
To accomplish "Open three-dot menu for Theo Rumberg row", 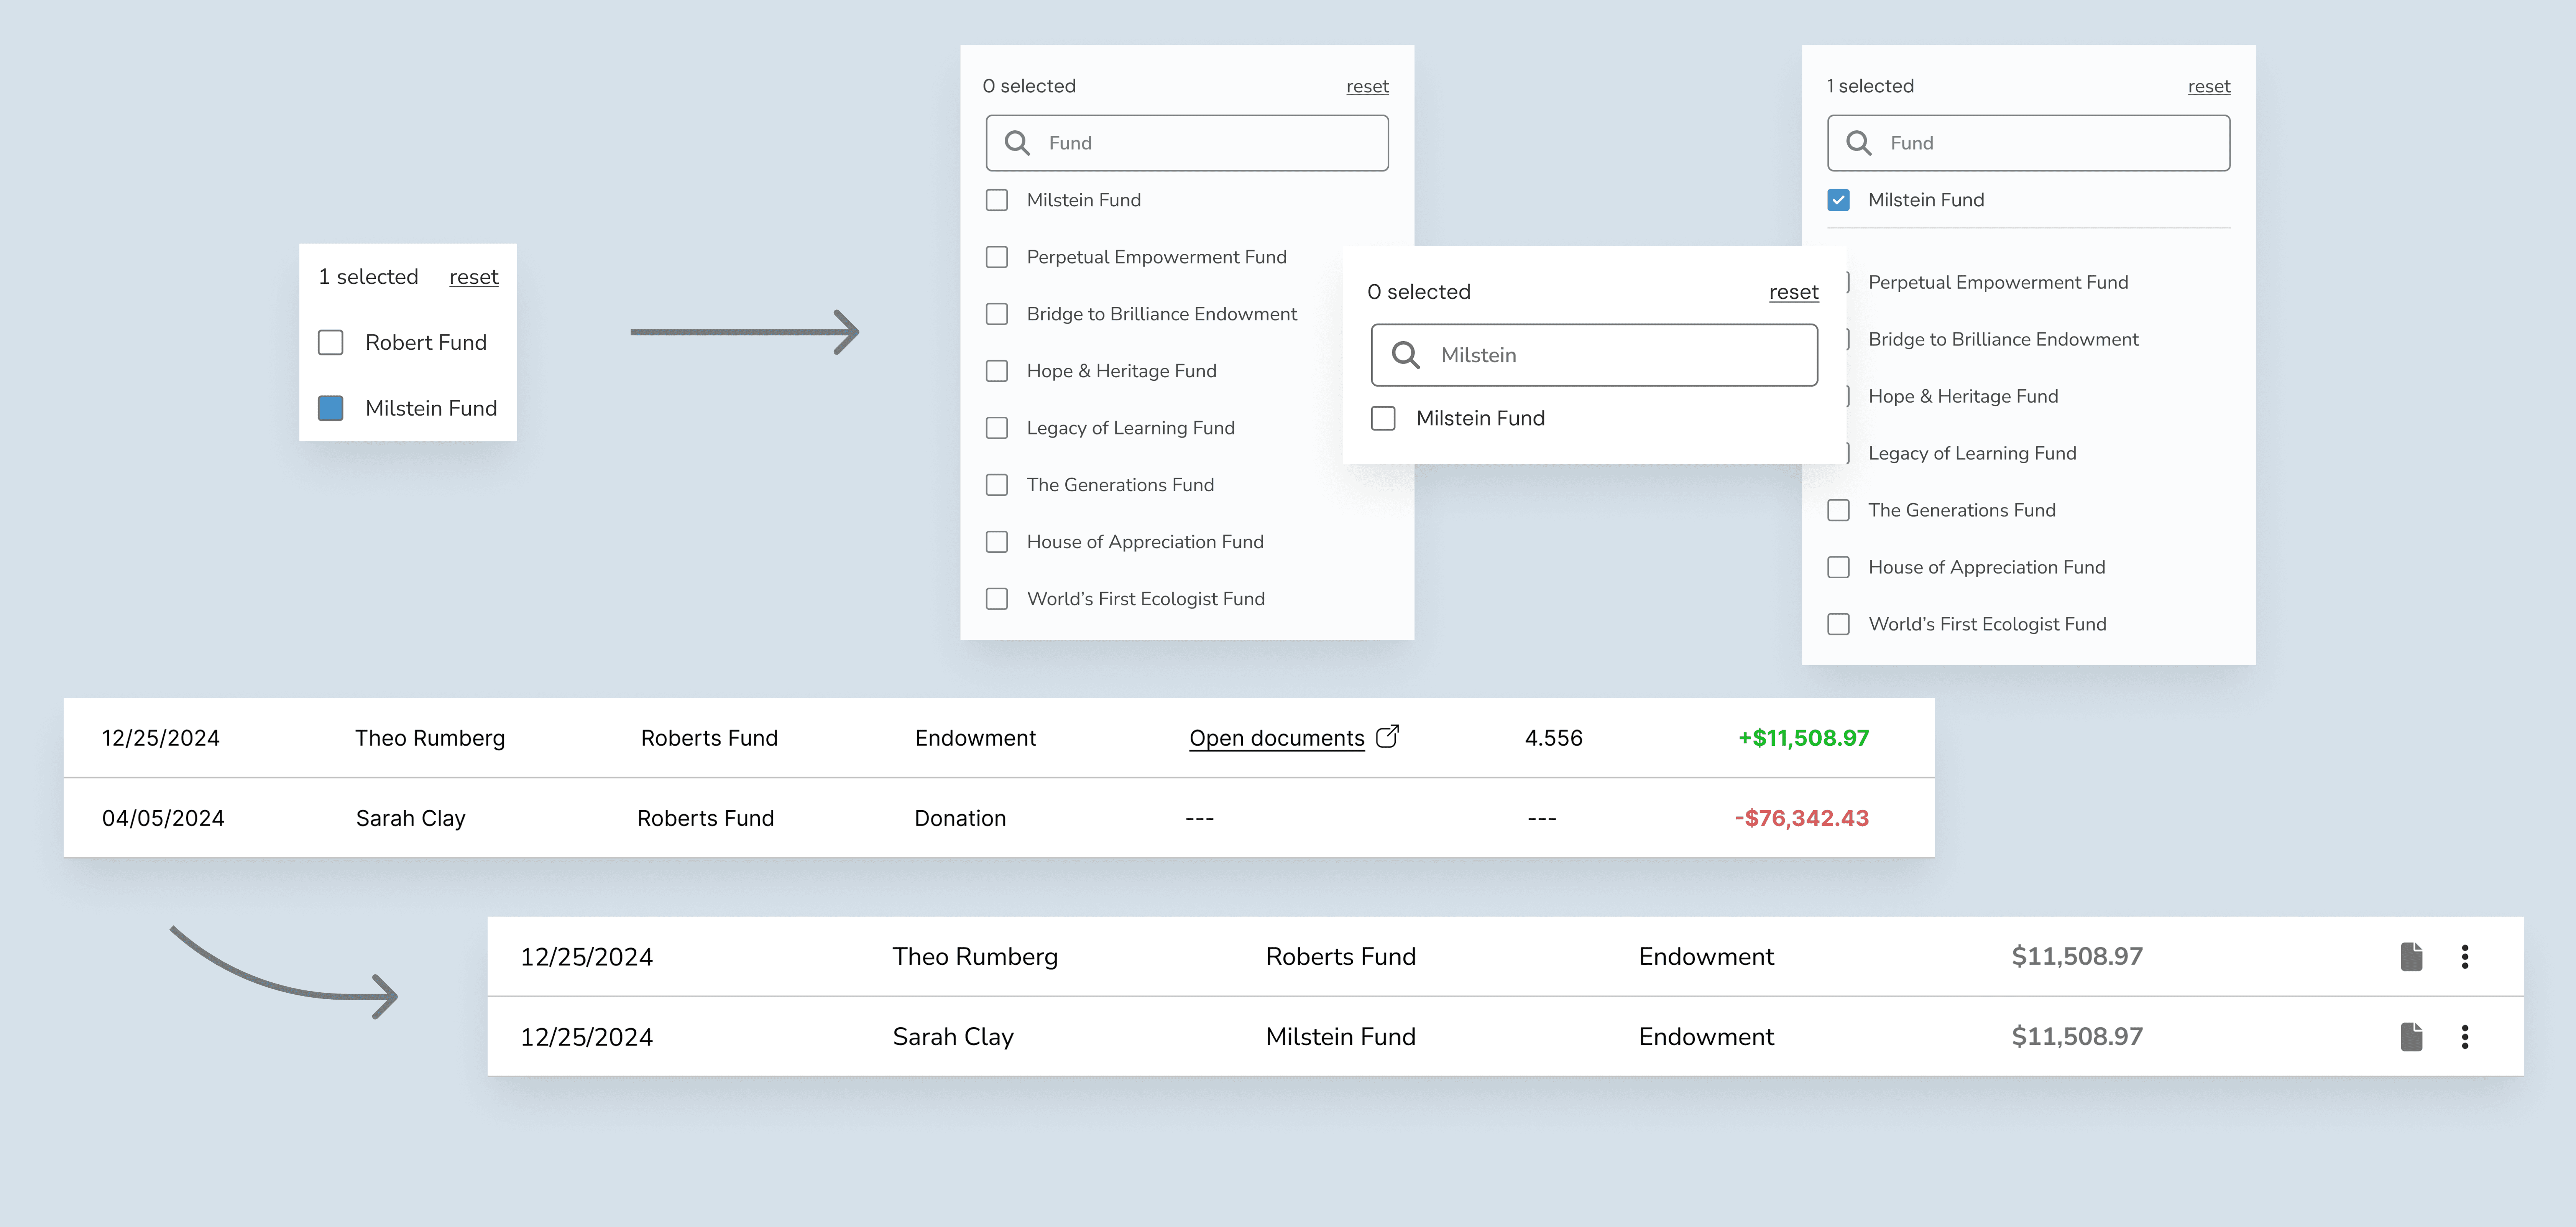I will pyautogui.click(x=2464, y=957).
